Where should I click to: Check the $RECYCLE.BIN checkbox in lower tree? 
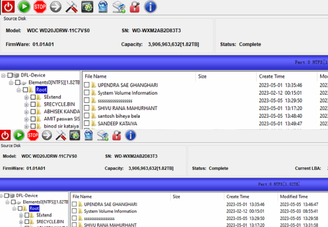(27, 221)
